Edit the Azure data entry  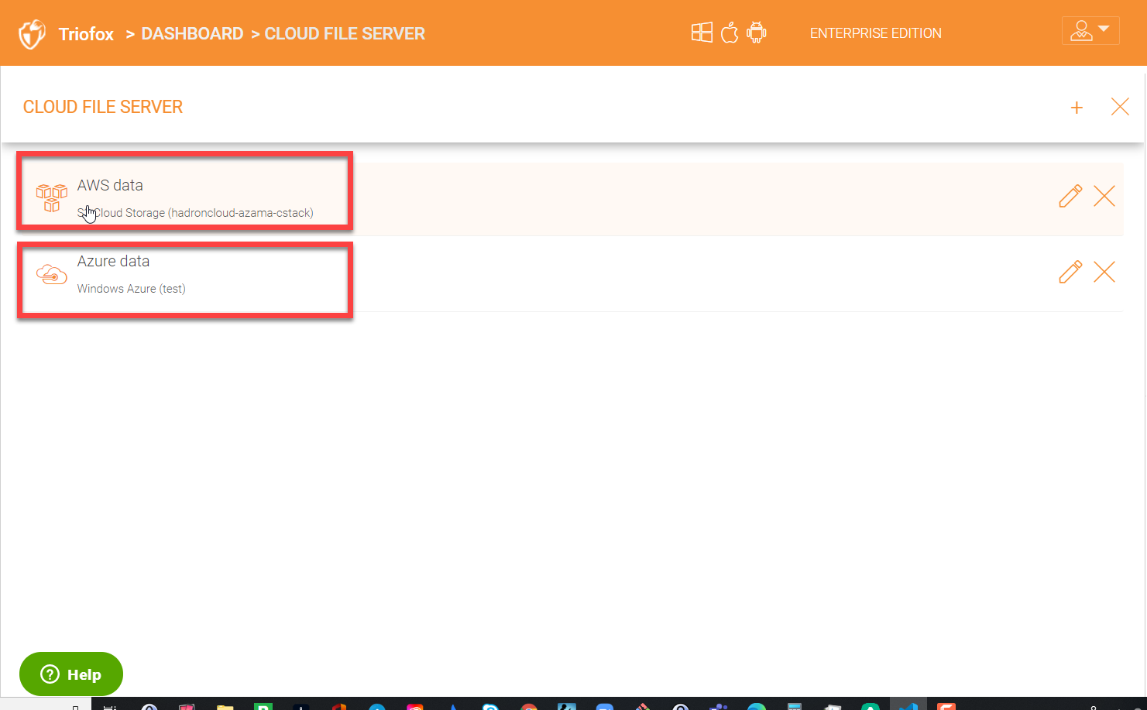[1070, 272]
